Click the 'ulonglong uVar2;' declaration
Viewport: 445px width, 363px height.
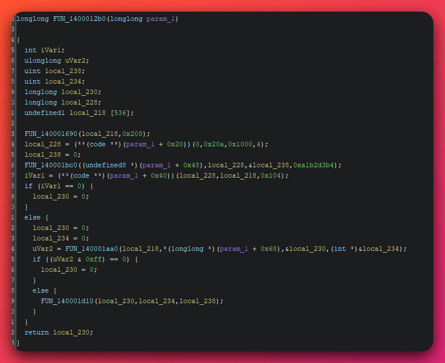pos(56,60)
